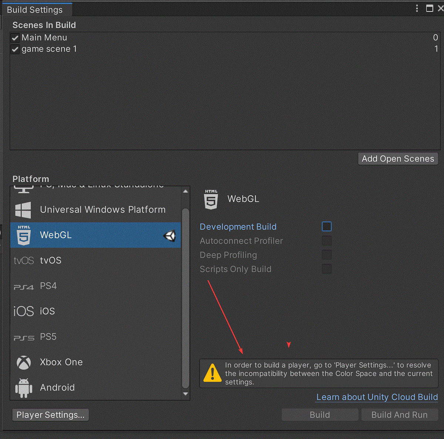Viewport: 444px width, 439px height.
Task: Click the Build And Run button
Action: pos(400,415)
